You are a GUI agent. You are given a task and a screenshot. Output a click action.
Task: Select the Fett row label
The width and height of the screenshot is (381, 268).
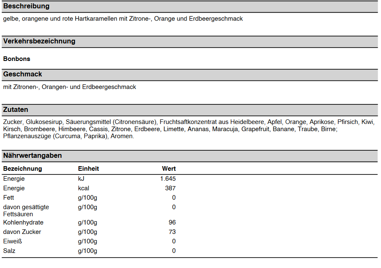pyautogui.click(x=8, y=198)
